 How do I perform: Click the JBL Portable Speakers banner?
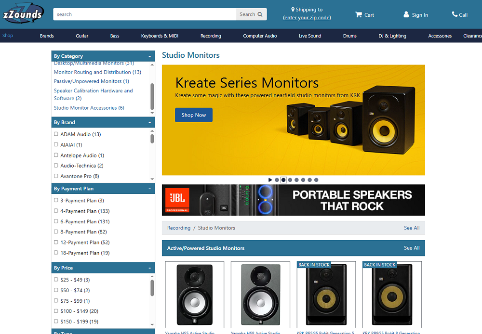[294, 200]
